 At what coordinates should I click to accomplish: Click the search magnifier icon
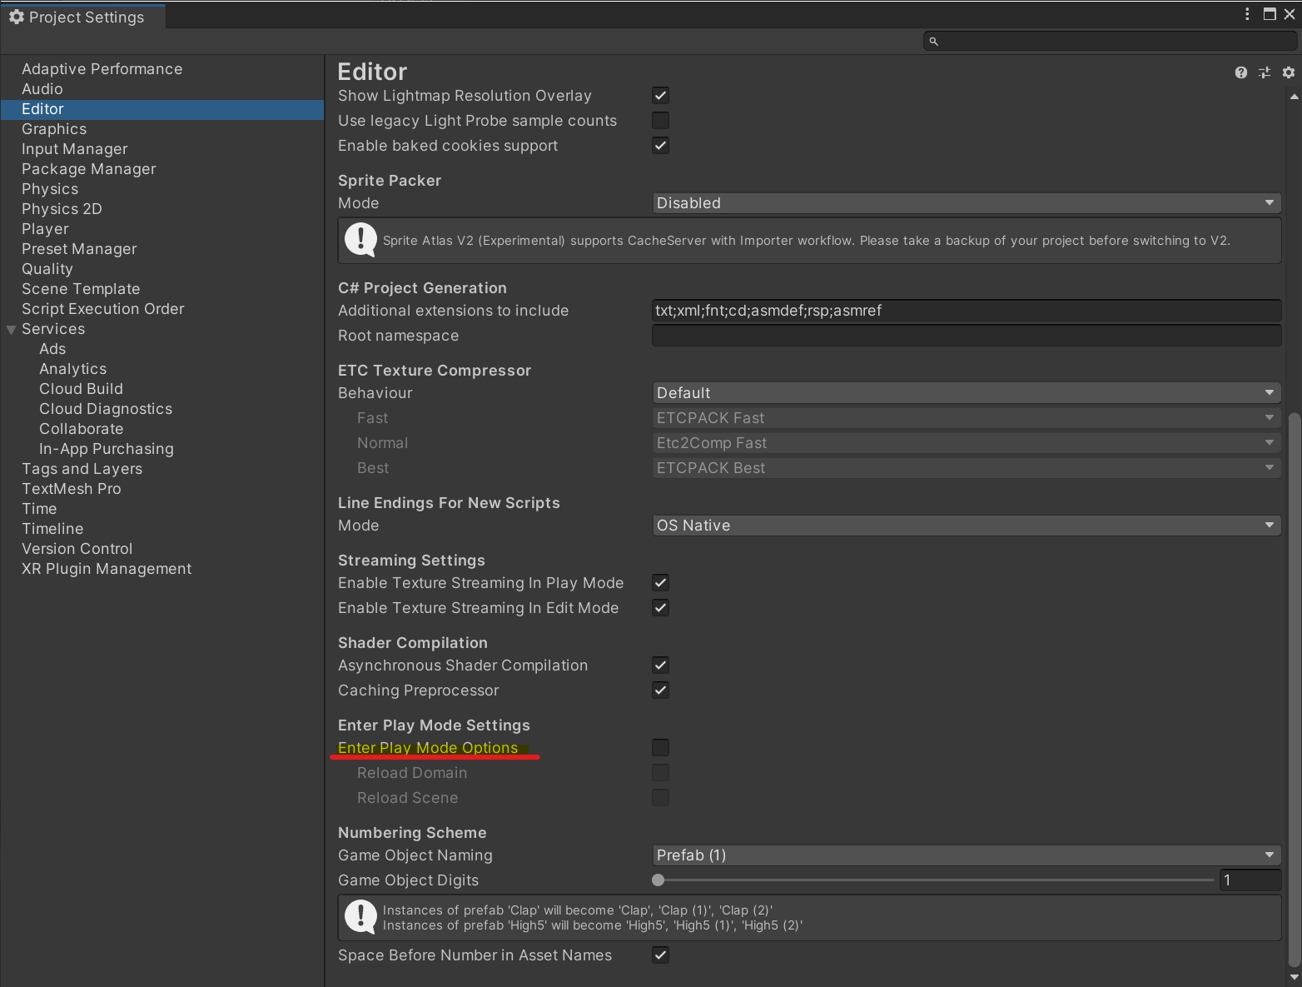point(933,41)
